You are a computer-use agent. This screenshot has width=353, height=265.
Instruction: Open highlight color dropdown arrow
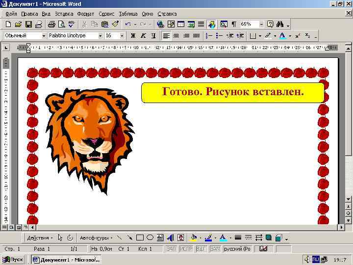(x=275, y=36)
